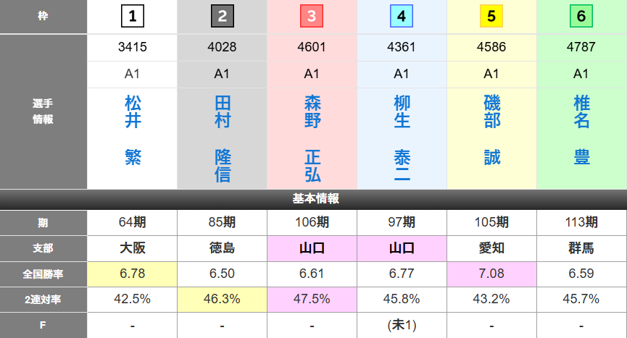
Task: Click the highlighted 47.5% quinella rate cell
Action: (312, 299)
